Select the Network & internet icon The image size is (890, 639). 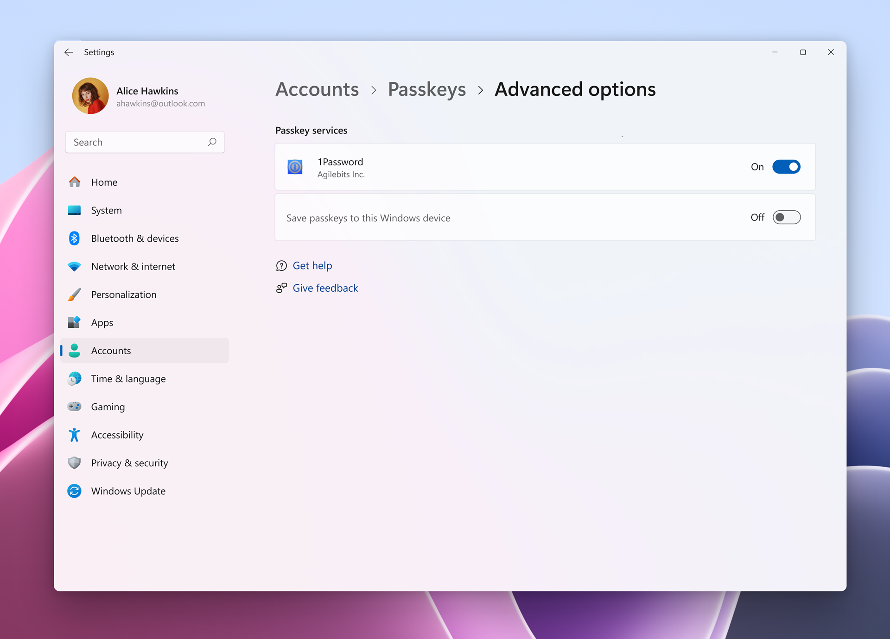tap(75, 266)
